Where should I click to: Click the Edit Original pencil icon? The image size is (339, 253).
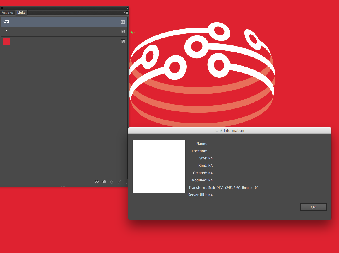tap(119, 182)
